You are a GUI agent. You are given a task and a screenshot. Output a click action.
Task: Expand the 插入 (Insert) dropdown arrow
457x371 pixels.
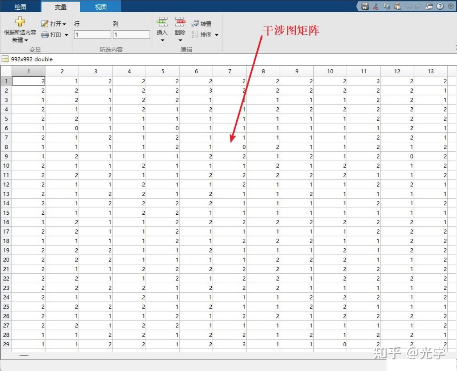click(162, 40)
